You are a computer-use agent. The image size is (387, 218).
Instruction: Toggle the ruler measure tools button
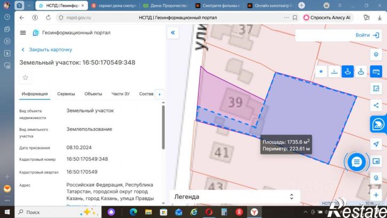(376, 72)
